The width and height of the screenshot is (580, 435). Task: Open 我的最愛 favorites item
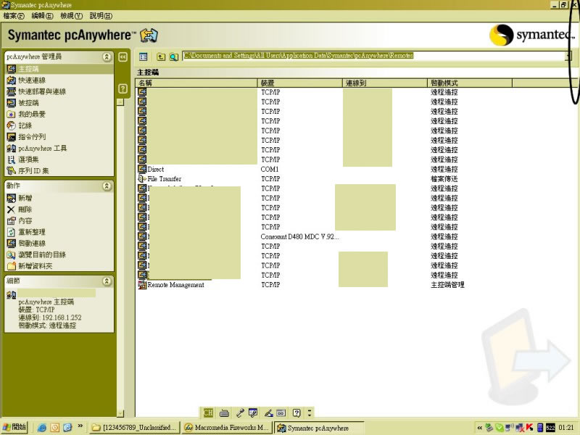pyautogui.click(x=32, y=115)
